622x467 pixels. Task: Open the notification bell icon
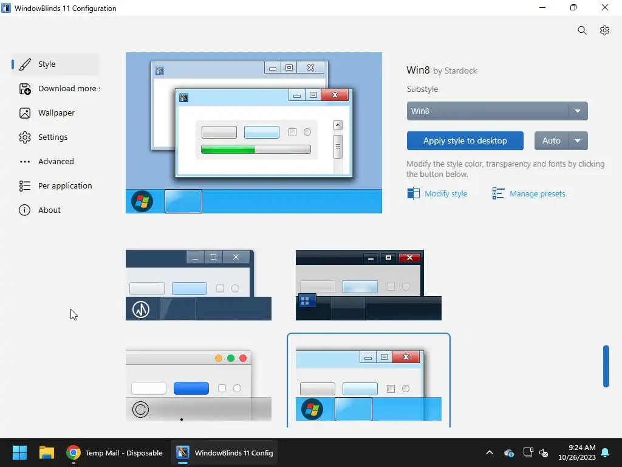[606, 452]
